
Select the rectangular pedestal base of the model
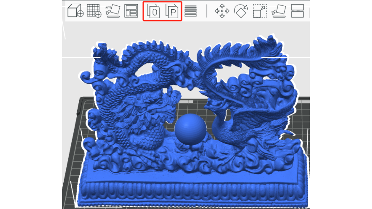pos(192,189)
